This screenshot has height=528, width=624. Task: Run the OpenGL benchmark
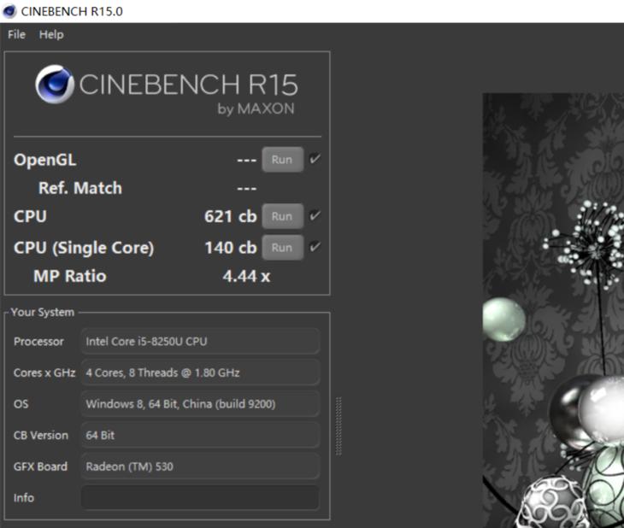coord(282,160)
